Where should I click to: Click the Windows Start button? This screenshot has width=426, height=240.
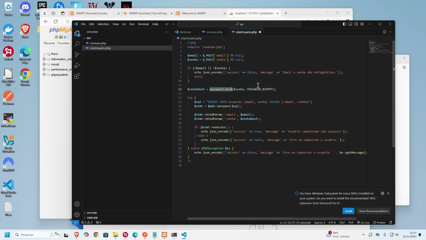[x=7, y=235]
